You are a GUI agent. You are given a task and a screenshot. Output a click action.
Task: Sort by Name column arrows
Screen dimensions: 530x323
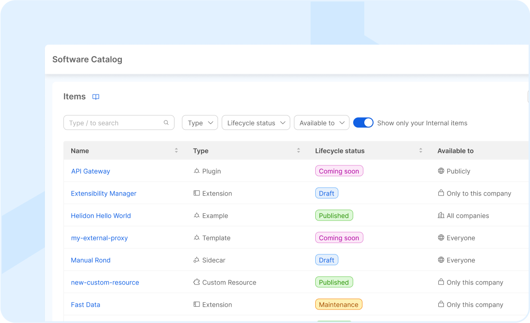click(176, 151)
